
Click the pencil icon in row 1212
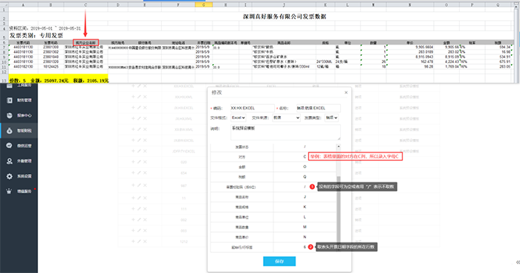click(139, 241)
